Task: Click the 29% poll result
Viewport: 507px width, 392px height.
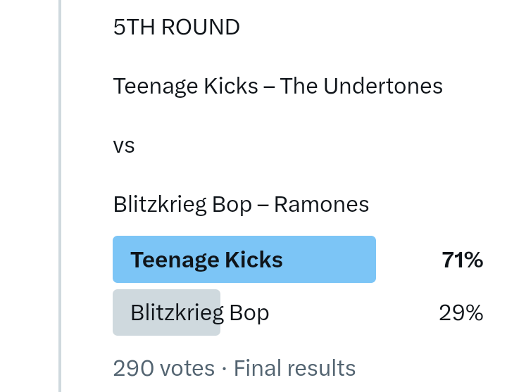Action: (461, 312)
